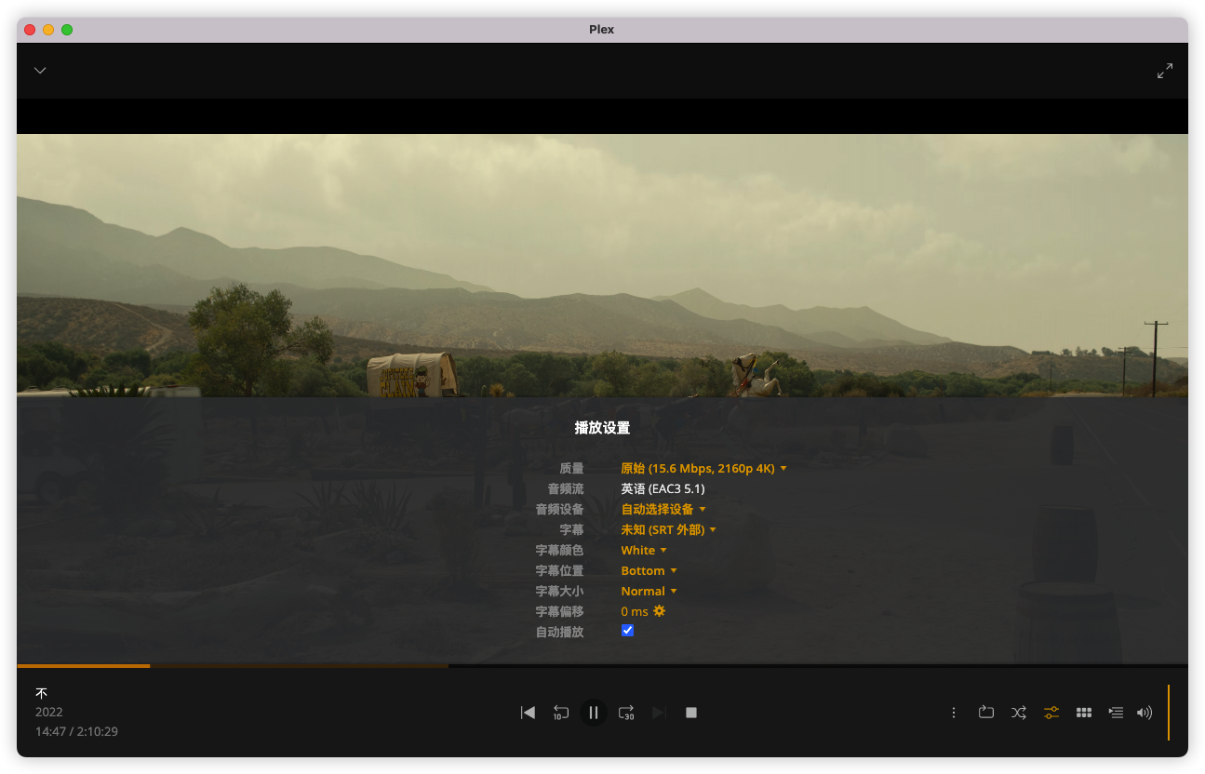The width and height of the screenshot is (1205, 774).
Task: Click the 0 ms subtitle offset value
Action: [x=635, y=612]
